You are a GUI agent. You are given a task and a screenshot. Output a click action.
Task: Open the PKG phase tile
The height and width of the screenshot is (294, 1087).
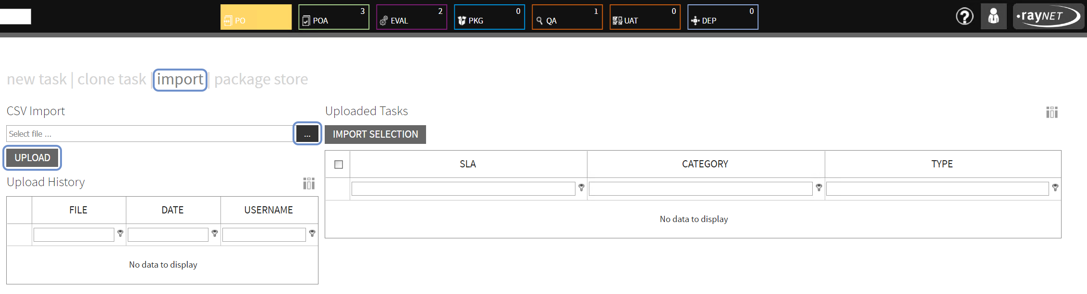489,17
